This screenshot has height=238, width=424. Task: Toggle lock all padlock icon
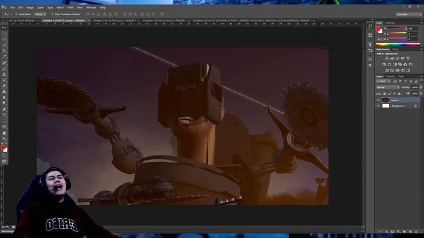pyautogui.click(x=399, y=94)
